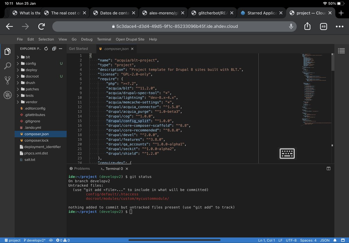Open the Go menu
Image resolution: width=349 pixels, height=243 pixels.
pos(74,39)
